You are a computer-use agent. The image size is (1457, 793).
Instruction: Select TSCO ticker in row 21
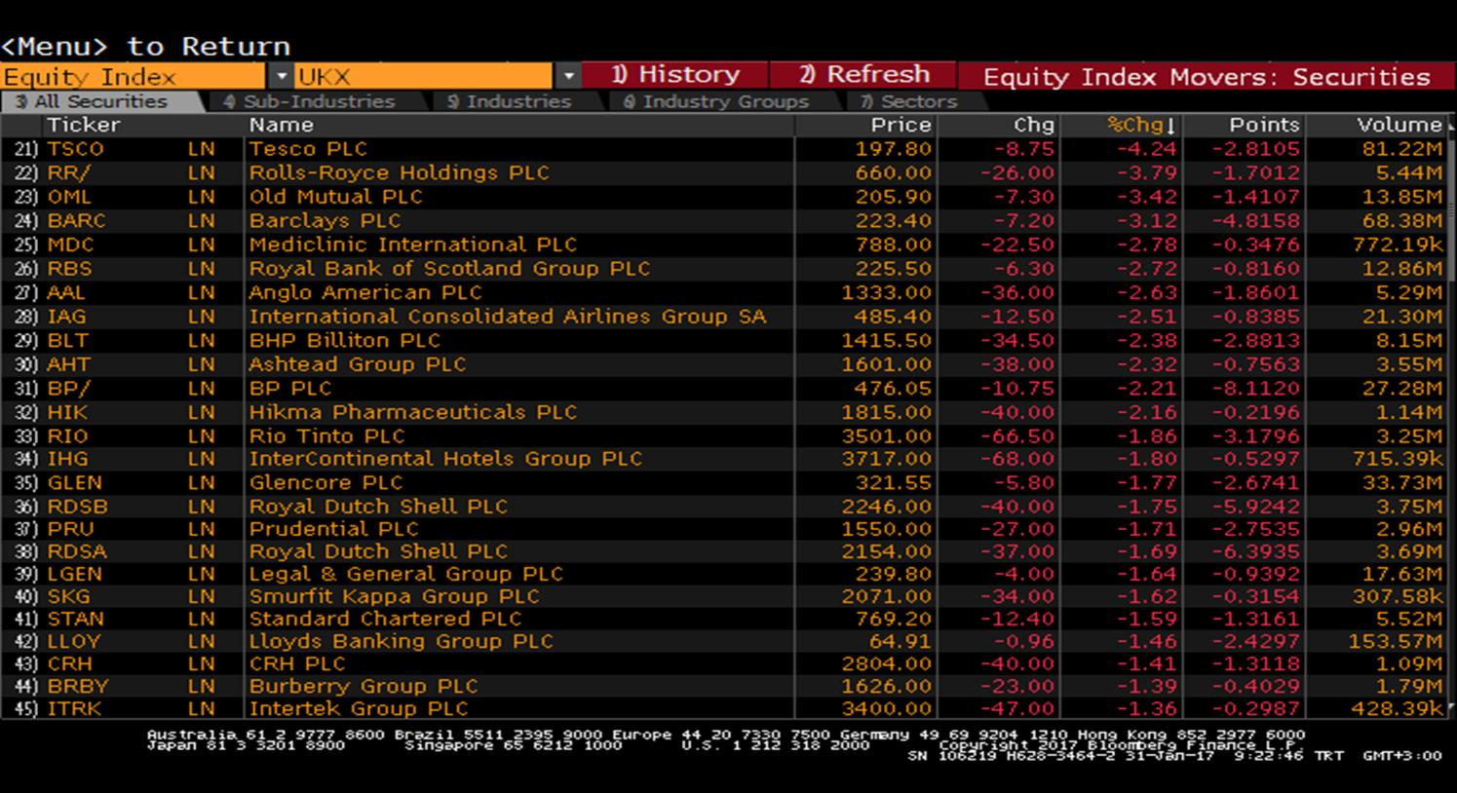(x=75, y=149)
